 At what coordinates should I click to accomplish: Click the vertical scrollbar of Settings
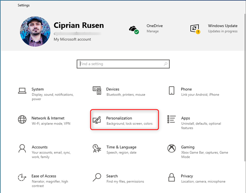(x=245, y=87)
